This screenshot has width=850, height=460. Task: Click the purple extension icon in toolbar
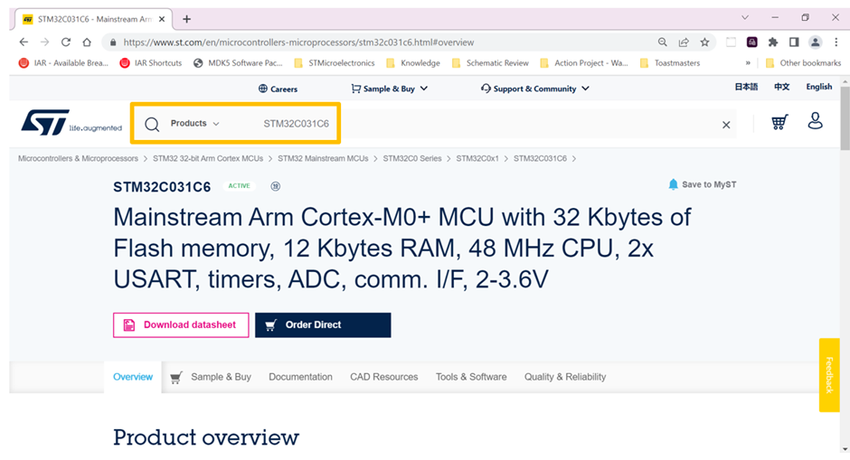pos(751,42)
